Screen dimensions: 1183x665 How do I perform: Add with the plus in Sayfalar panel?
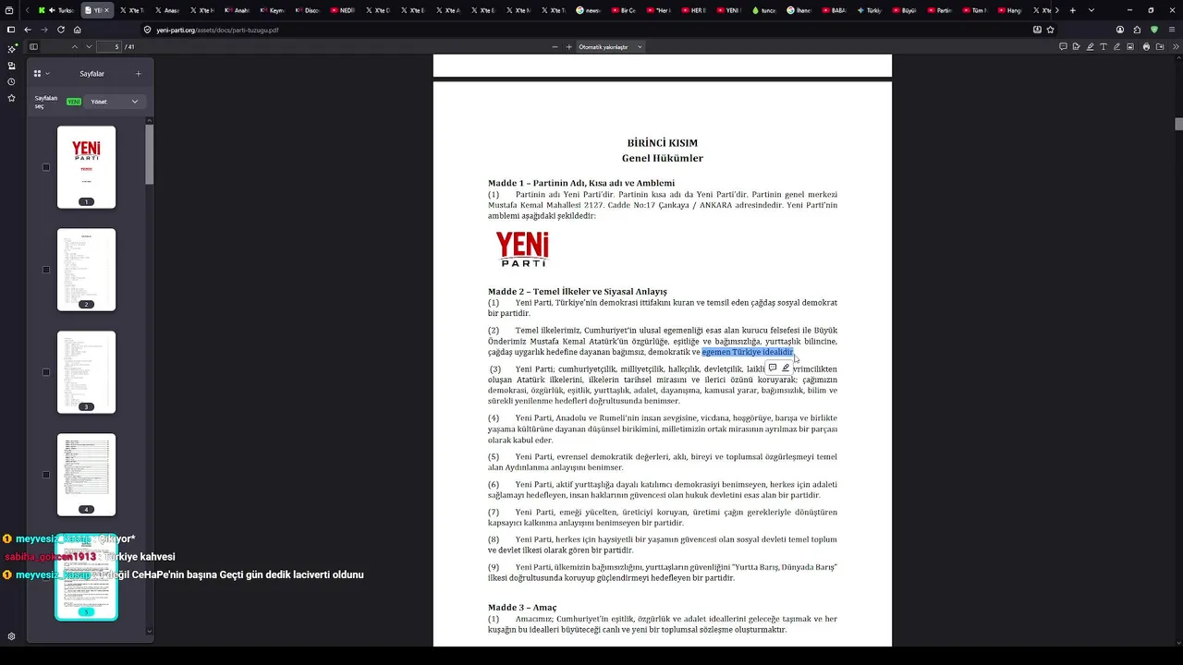coord(138,74)
